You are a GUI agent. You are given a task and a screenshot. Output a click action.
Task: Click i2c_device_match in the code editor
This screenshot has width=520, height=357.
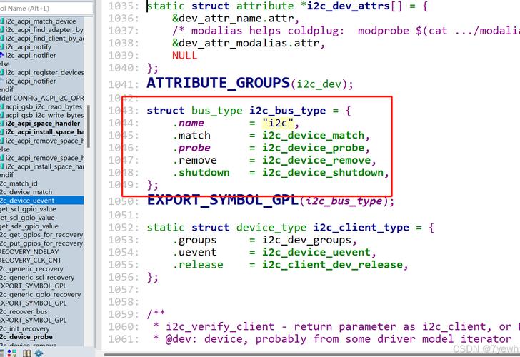coord(314,135)
